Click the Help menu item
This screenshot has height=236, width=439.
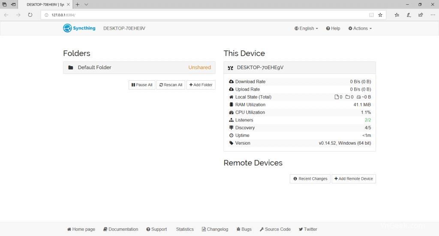(x=333, y=28)
